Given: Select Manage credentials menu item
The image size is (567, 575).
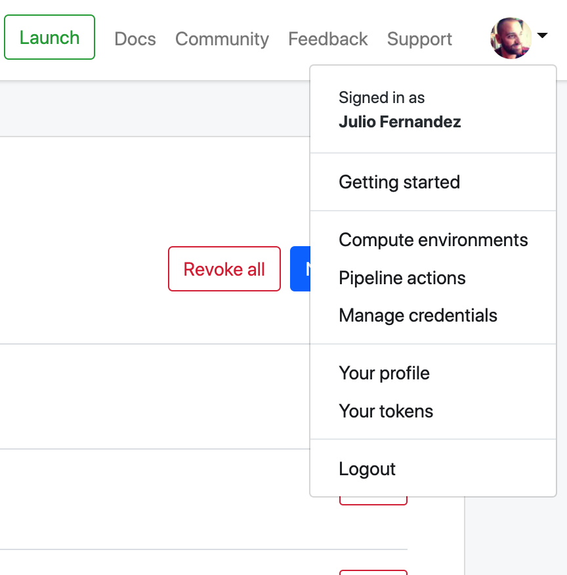Looking at the screenshot, I should coord(417,316).
